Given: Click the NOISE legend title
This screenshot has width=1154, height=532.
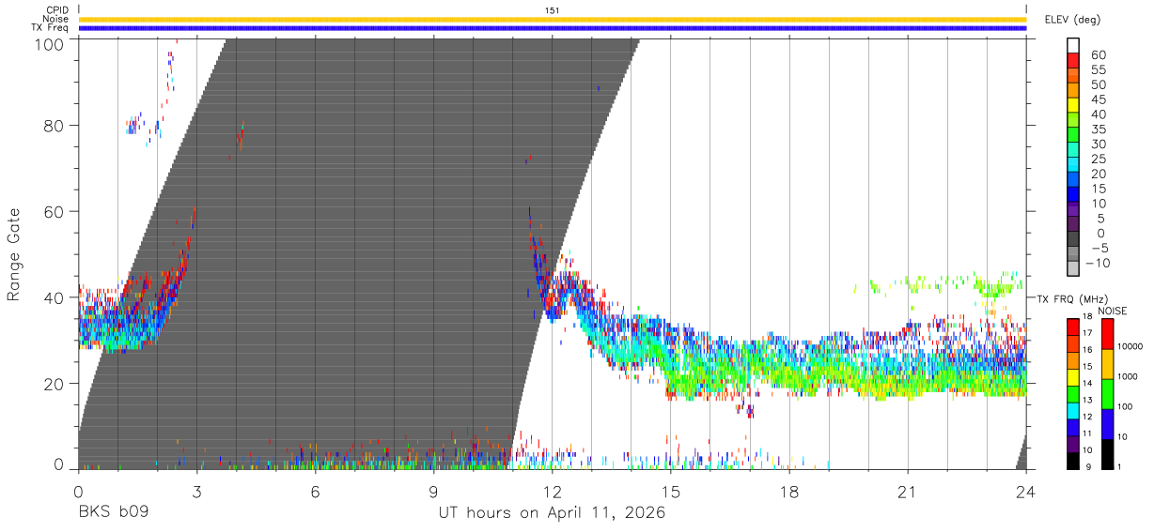Looking at the screenshot, I should (x=1115, y=311).
